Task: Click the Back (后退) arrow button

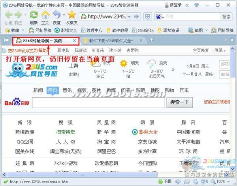Action: (9, 15)
